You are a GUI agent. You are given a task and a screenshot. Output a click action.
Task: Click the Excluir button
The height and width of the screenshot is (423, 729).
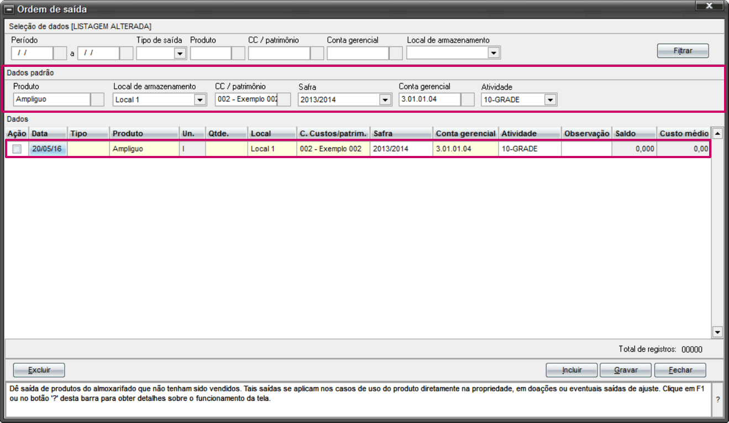click(x=39, y=370)
